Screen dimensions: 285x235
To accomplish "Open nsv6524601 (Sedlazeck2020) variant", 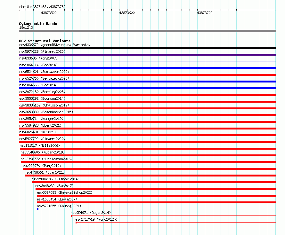I will pos(44,72).
